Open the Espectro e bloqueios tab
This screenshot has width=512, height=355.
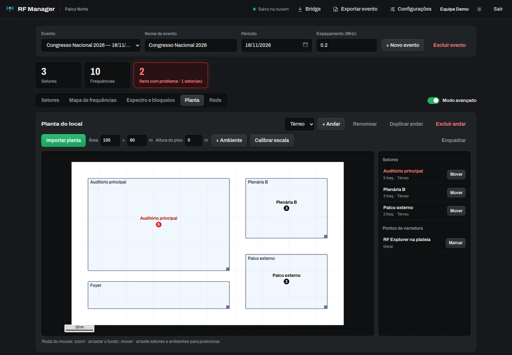(x=151, y=100)
